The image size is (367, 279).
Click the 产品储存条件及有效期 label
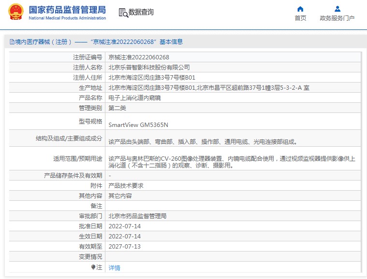73,175
